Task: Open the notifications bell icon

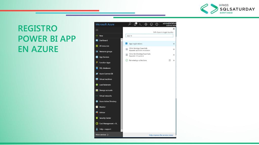Action: [135, 24]
